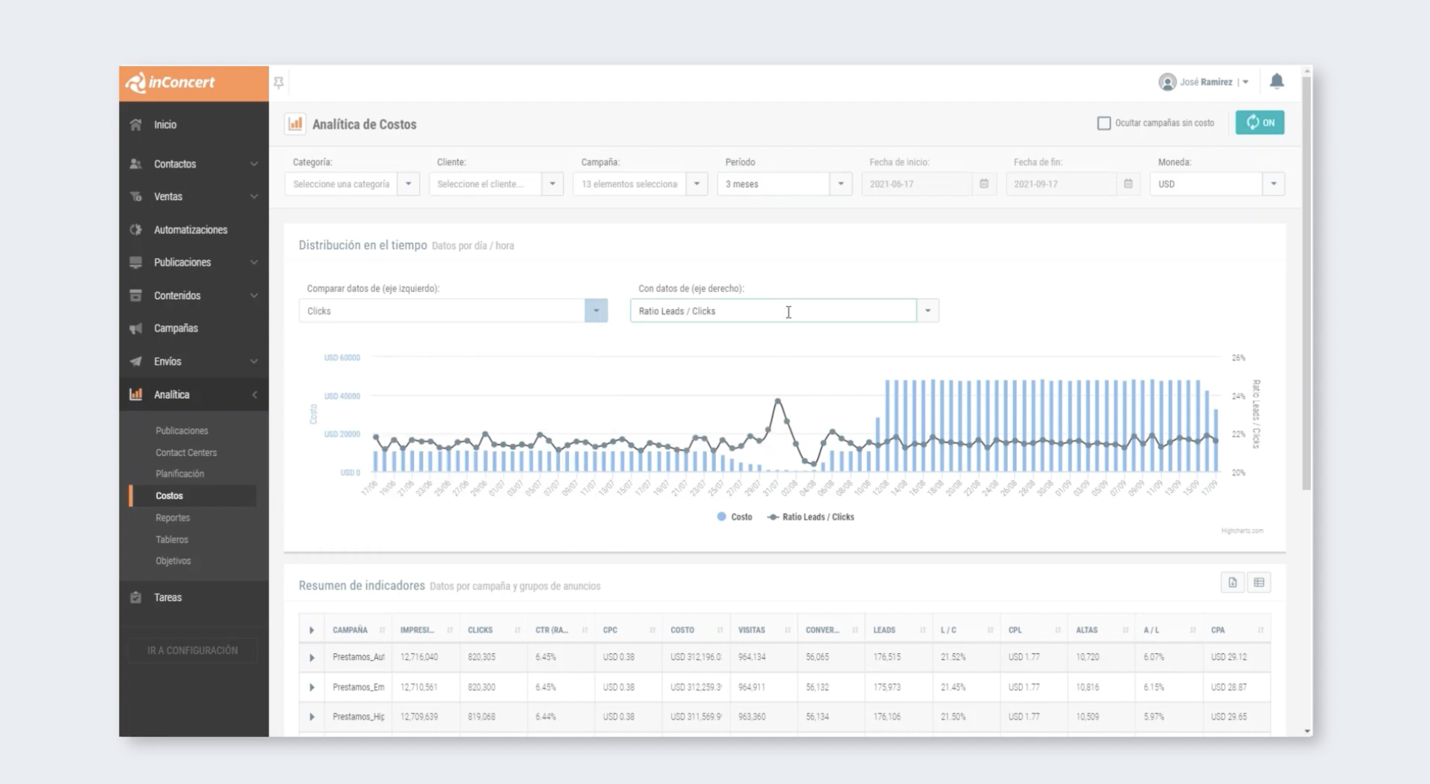
Task: Click the IR A CONFIGURACIÓN button
Action: pos(193,650)
